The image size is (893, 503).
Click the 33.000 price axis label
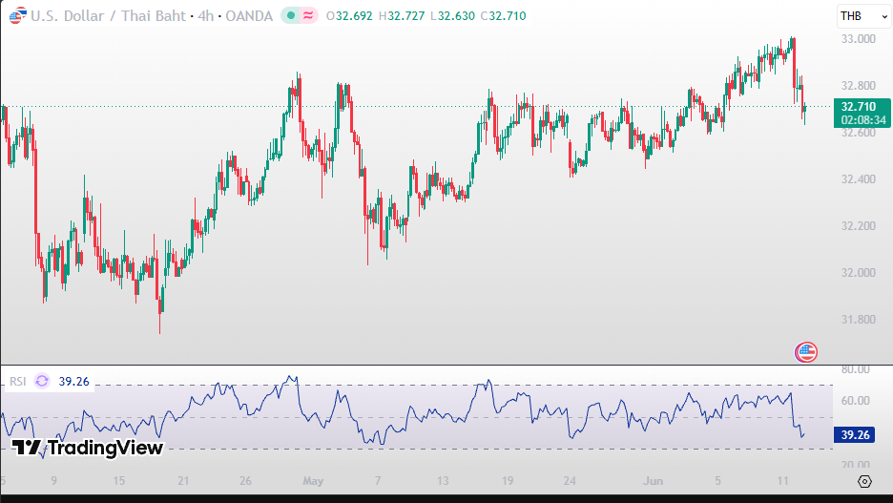click(x=859, y=39)
